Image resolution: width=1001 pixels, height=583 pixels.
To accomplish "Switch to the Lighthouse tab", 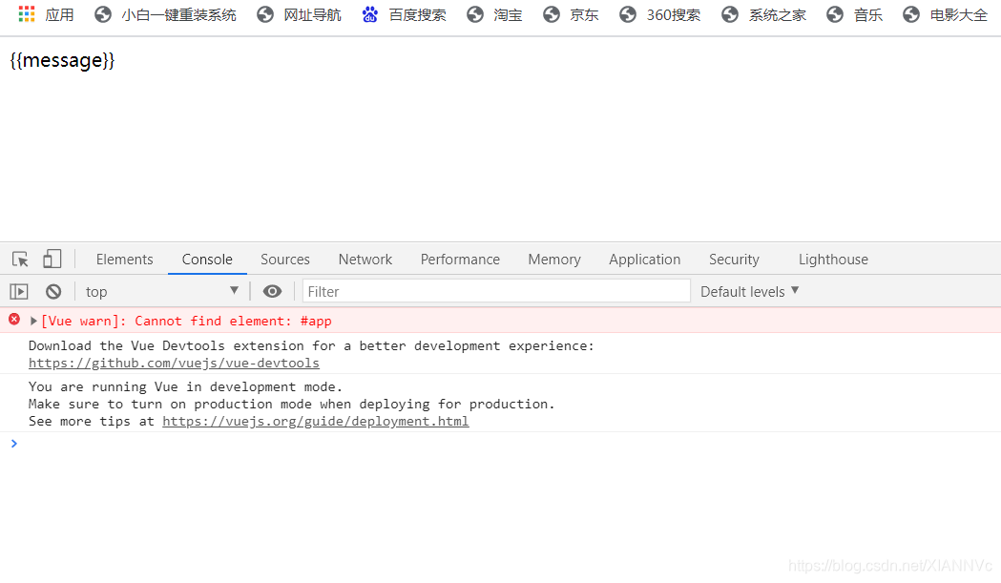I will [x=832, y=259].
